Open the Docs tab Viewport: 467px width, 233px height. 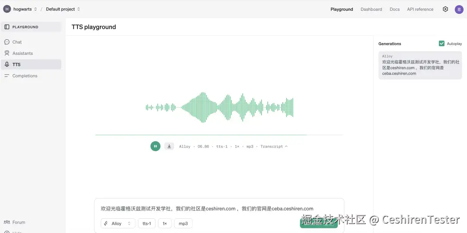pyautogui.click(x=395, y=9)
